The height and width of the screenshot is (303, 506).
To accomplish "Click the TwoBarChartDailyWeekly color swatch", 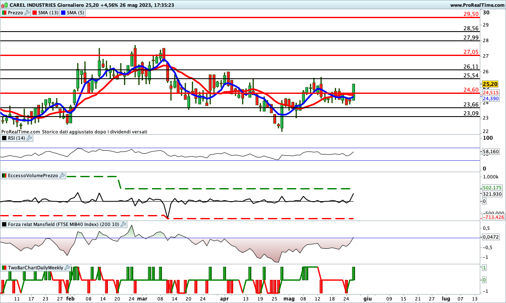I will pos(4,268).
